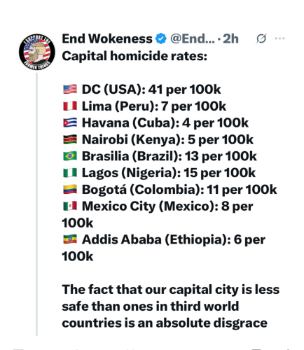Click the Cuba flag emoji
Screen dimensions: 304x350
[x=70, y=122]
